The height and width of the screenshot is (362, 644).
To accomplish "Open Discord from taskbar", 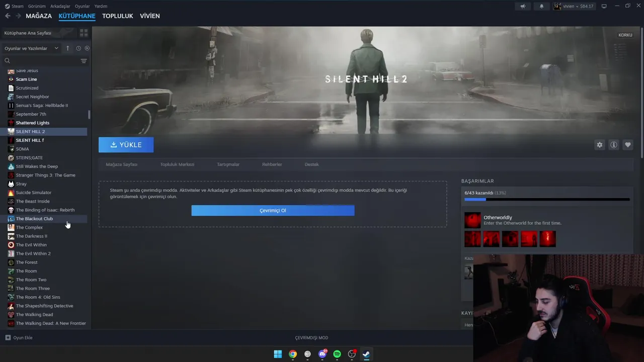I will tap(323, 354).
